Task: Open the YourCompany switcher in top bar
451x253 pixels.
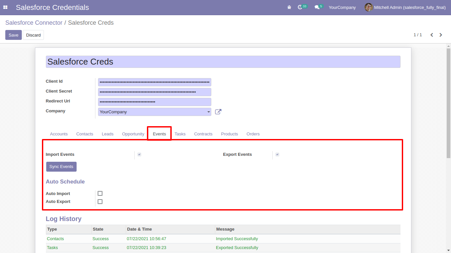Action: tap(342, 7)
